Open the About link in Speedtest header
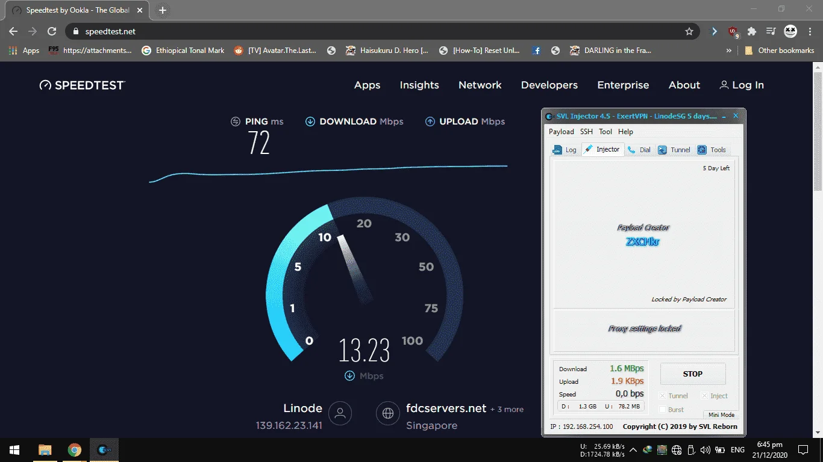 coord(684,85)
